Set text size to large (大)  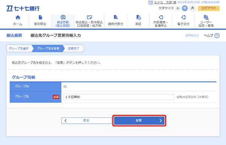click(x=192, y=8)
